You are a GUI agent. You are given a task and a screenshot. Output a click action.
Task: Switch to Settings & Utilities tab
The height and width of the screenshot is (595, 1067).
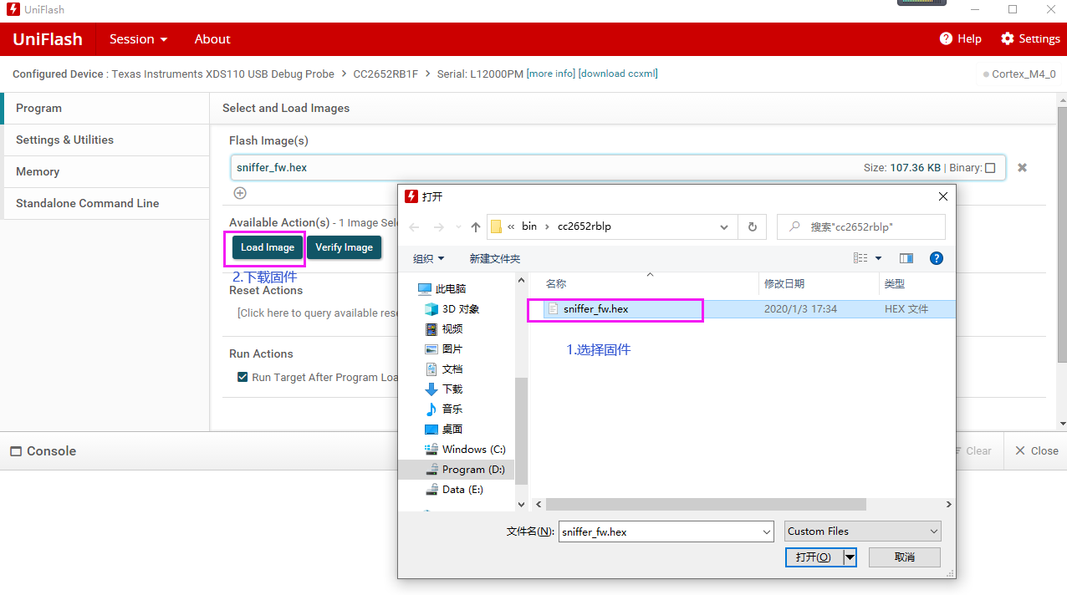pyautogui.click(x=105, y=140)
